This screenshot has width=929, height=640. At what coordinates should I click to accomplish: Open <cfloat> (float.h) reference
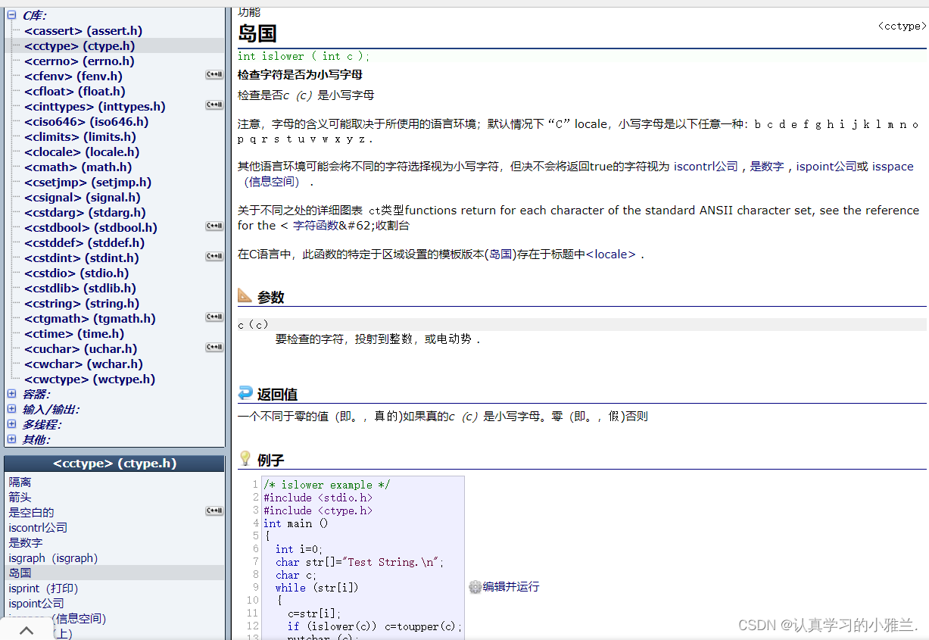(75, 92)
